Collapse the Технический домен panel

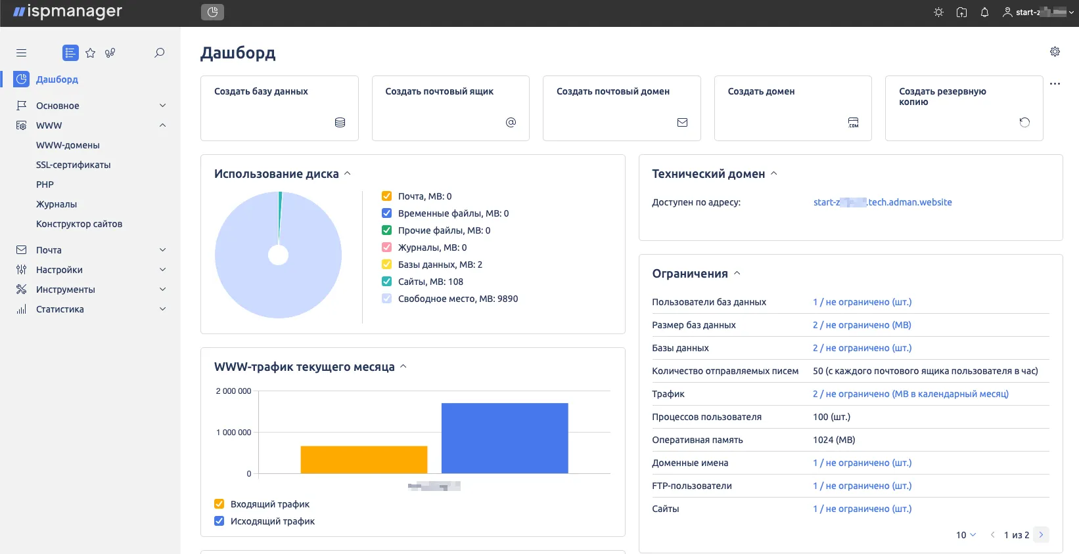click(774, 174)
